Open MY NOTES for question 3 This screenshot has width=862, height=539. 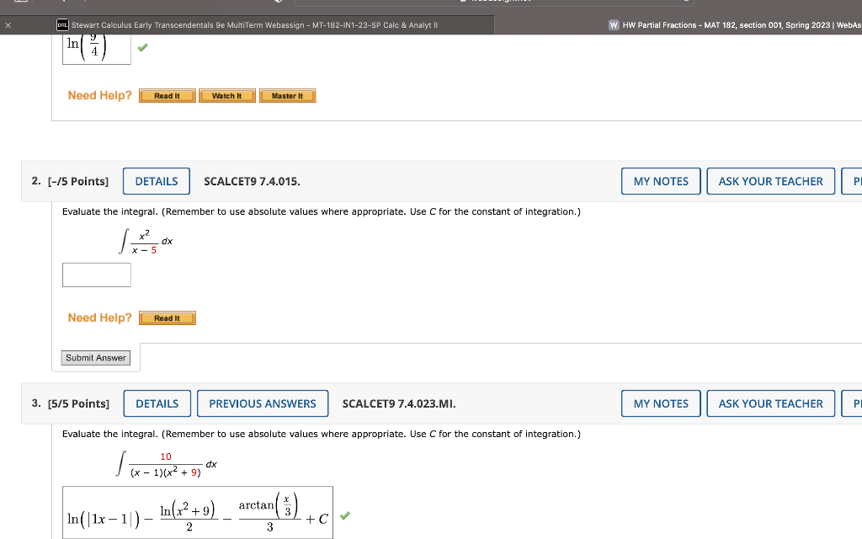660,403
